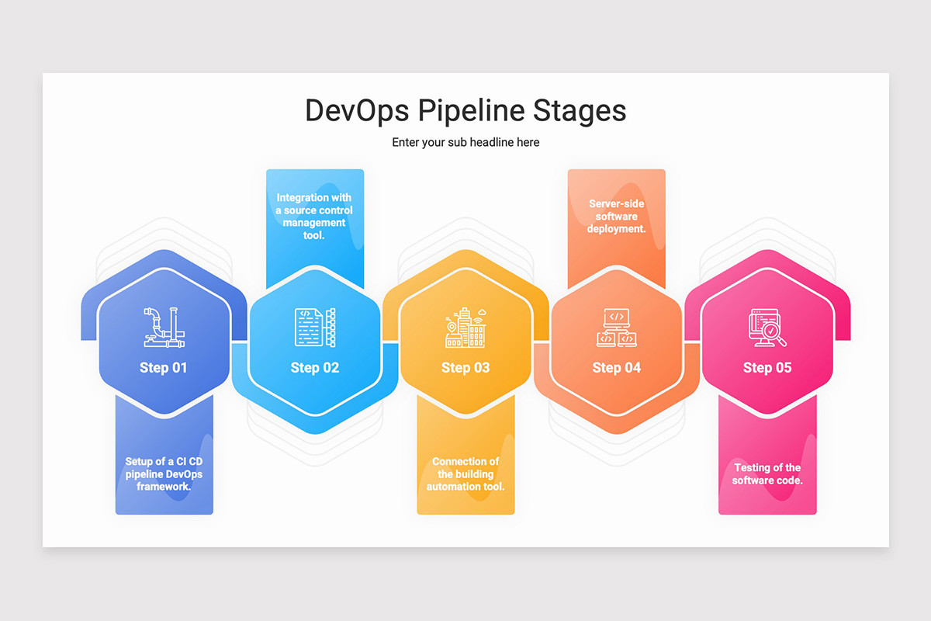Select the DevOps Pipeline Stages title
Screen dimensions: 931x621
click(x=465, y=110)
